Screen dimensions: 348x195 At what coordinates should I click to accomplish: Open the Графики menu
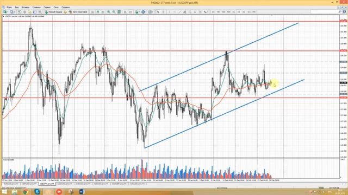pos(36,7)
